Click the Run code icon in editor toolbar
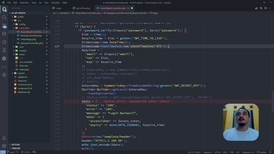This screenshot has height=154, width=274. [x=256, y=8]
